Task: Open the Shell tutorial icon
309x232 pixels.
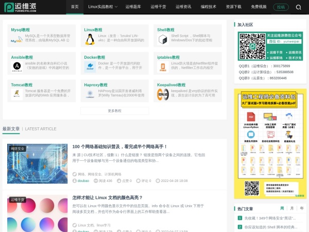Action: (x=163, y=40)
